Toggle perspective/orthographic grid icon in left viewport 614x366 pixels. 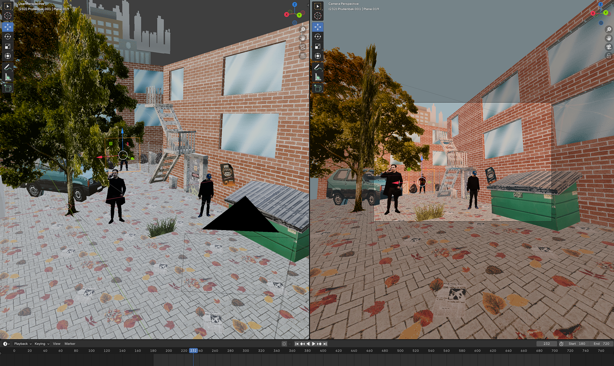tap(303, 56)
